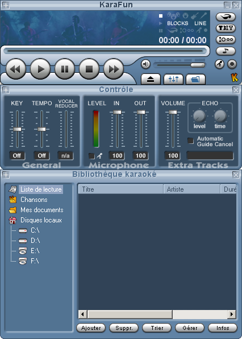Open the library folder icon
The width and height of the screenshot is (242, 339).
tap(195, 79)
